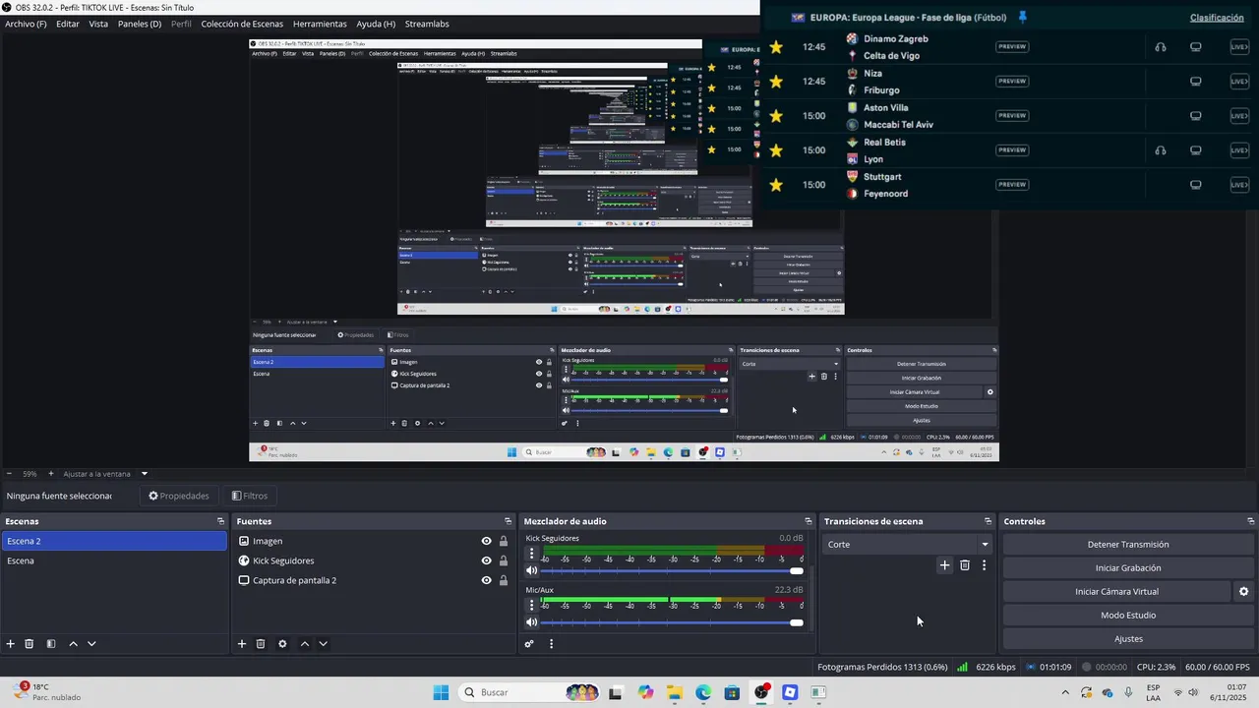Open virtual camera settings gear
Viewport: 1259px width, 708px height.
pos(1243,592)
